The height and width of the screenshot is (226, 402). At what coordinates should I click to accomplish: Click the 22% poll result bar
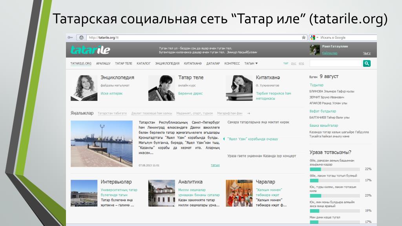click(335, 169)
